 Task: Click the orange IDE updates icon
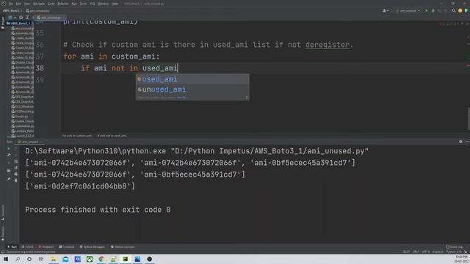pos(460,11)
